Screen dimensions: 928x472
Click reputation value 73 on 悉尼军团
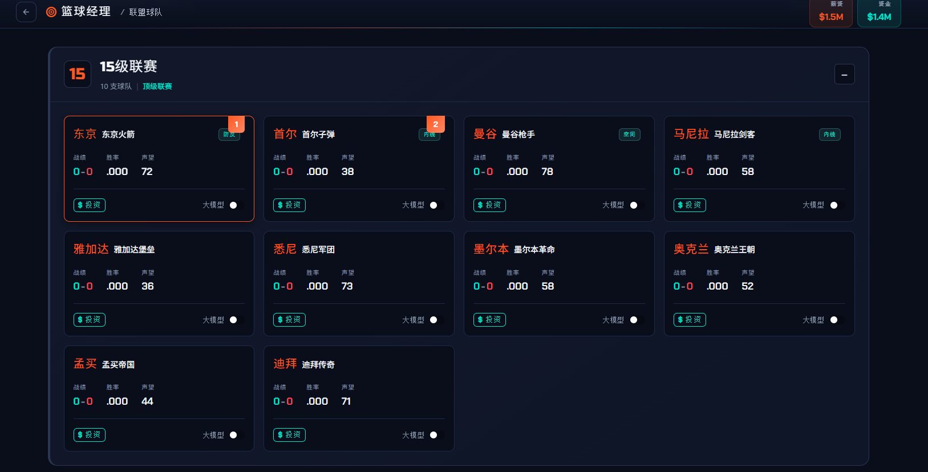pos(347,286)
